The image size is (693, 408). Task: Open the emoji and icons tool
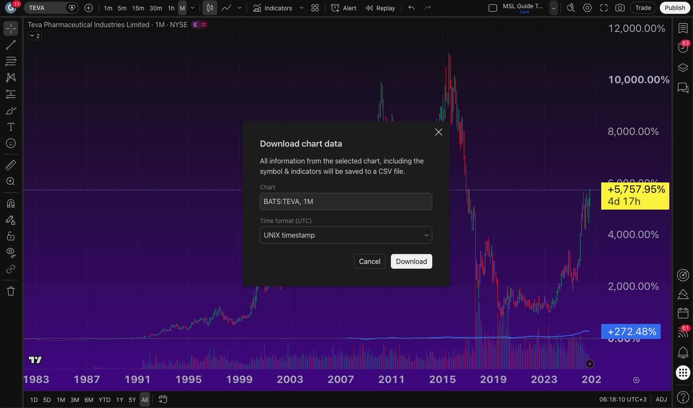pos(11,144)
